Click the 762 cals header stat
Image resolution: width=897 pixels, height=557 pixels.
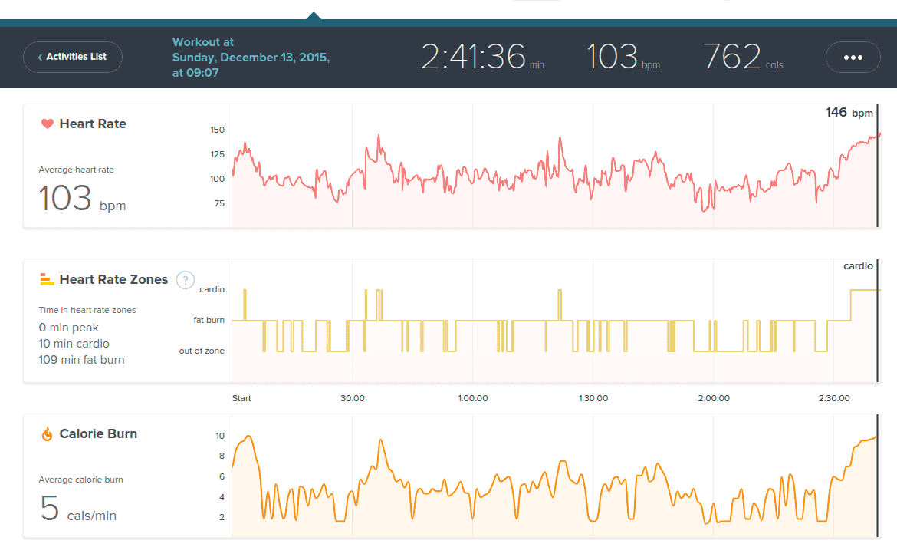click(743, 58)
